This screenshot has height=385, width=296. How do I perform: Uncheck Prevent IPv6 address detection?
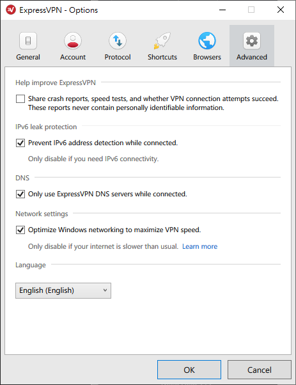point(20,143)
